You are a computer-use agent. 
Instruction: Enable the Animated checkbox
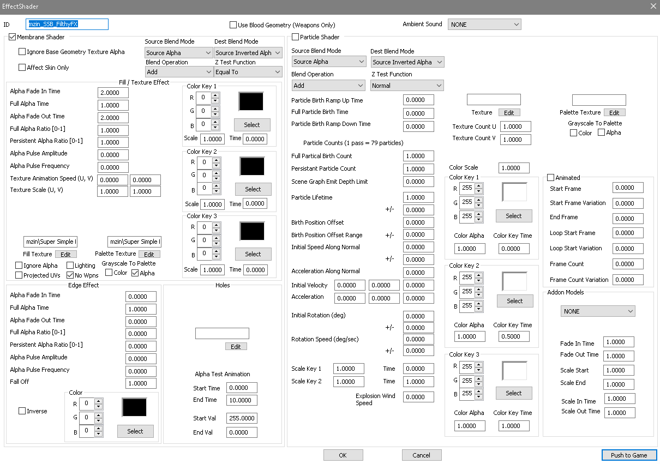tap(550, 178)
